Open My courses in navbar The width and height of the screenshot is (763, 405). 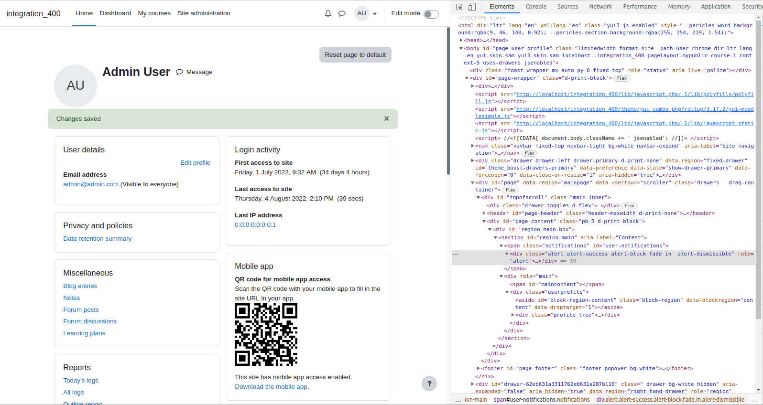coord(154,13)
